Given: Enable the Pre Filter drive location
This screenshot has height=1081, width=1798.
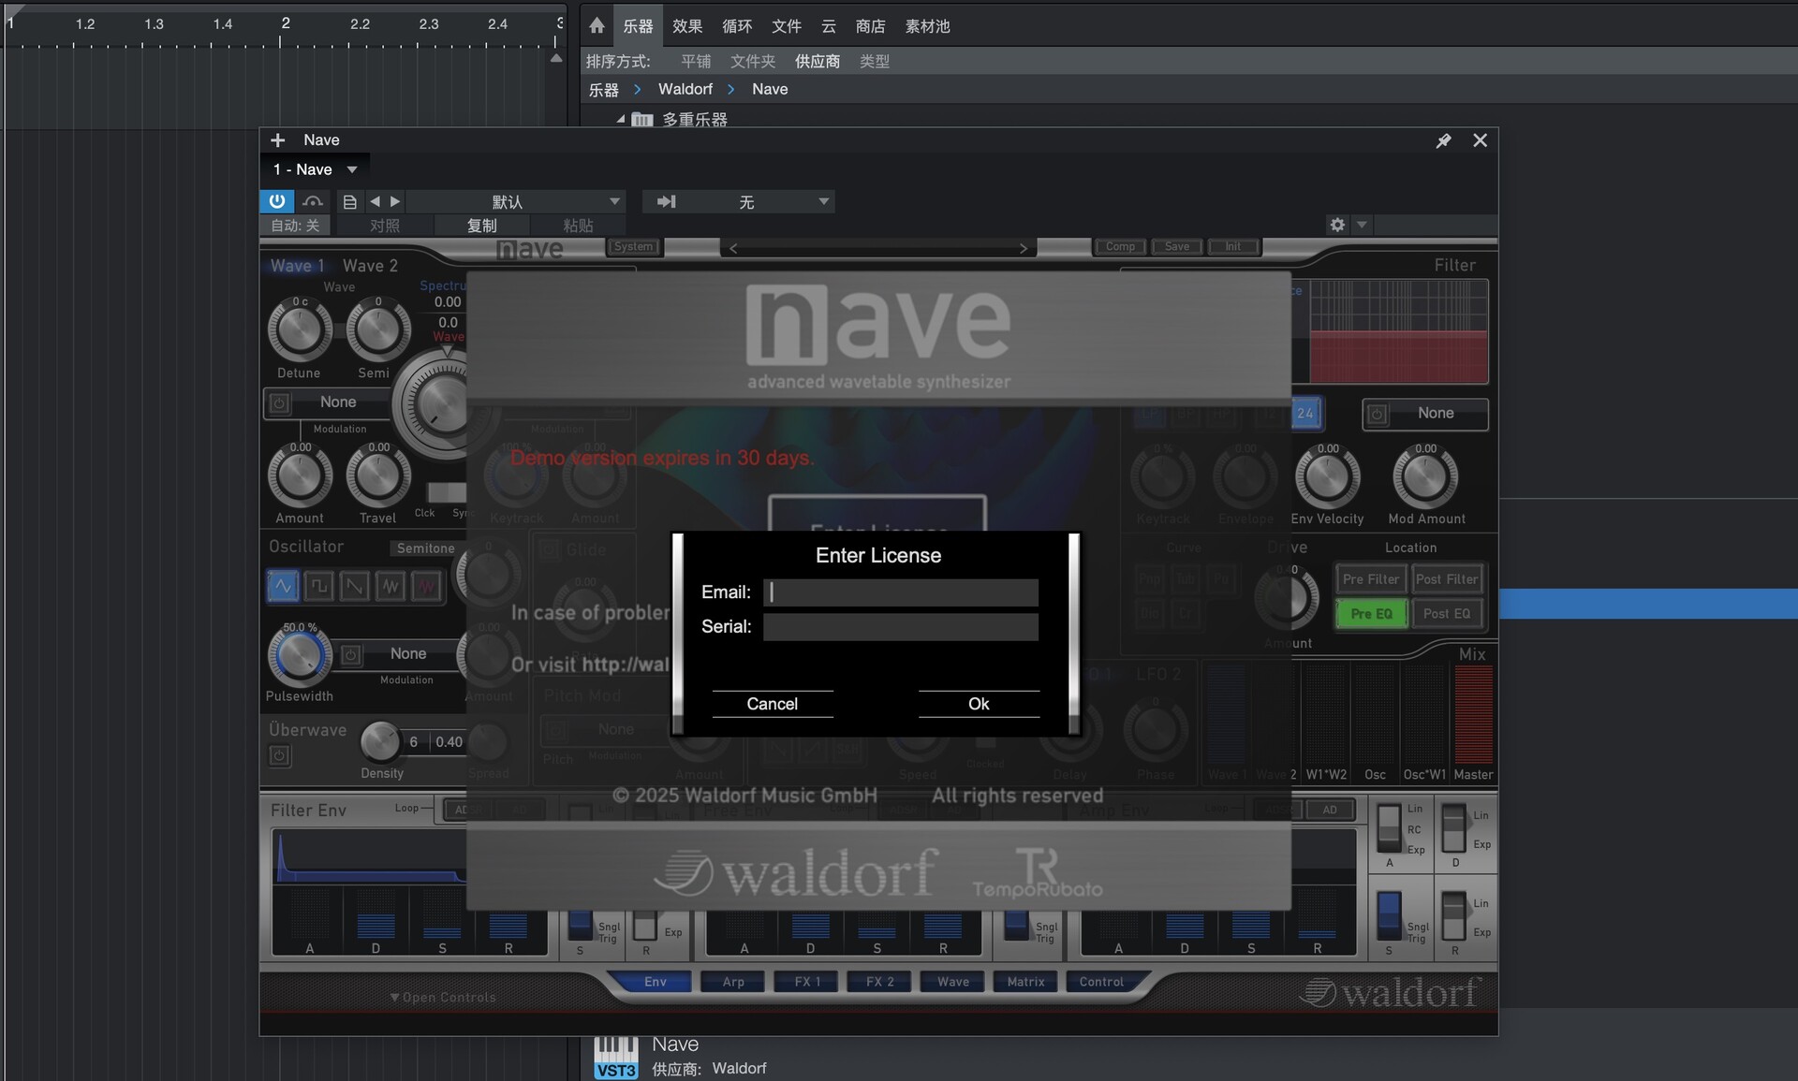Looking at the screenshot, I should pos(1370,579).
